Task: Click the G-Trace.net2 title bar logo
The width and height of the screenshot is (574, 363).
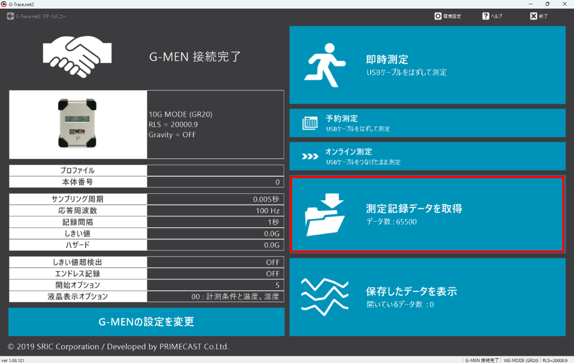Action: pos(4,4)
